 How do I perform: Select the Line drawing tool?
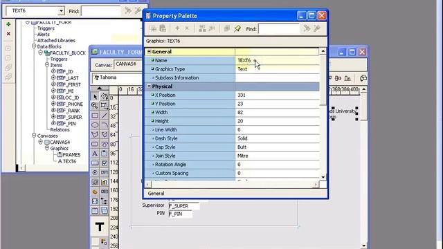pyautogui.click(x=105, y=116)
